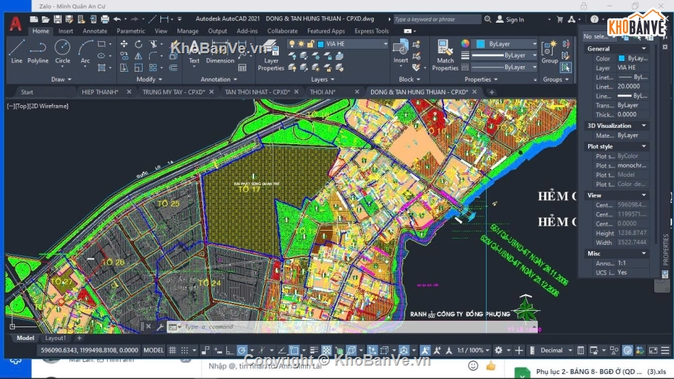674x379 pixels.
Task: Toggle lineweight display in status bar
Action: (314, 351)
